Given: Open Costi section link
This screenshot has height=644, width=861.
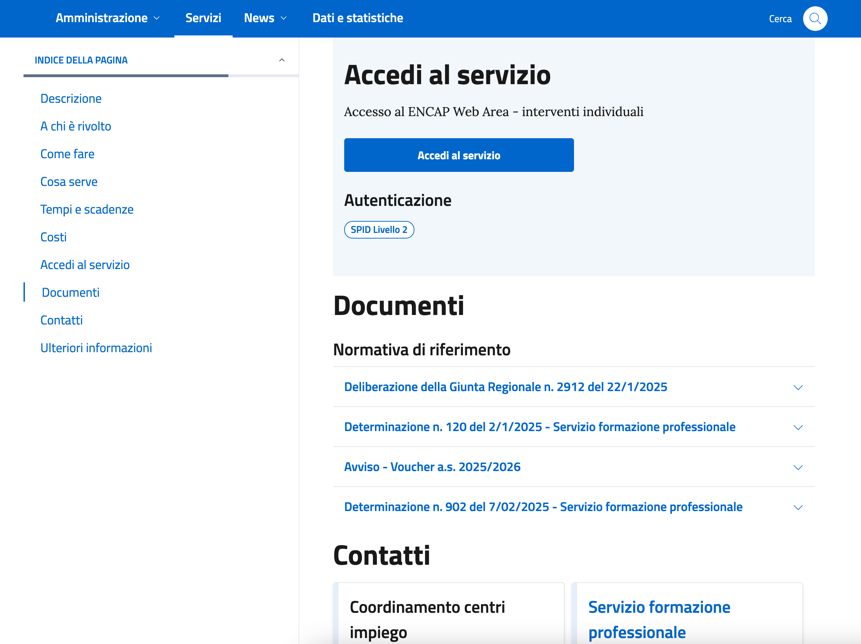Looking at the screenshot, I should point(53,237).
